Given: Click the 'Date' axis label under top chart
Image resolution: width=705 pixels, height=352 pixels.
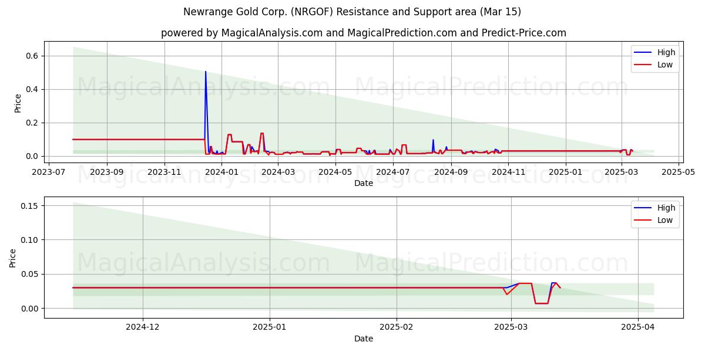Looking at the screenshot, I should (x=364, y=183).
